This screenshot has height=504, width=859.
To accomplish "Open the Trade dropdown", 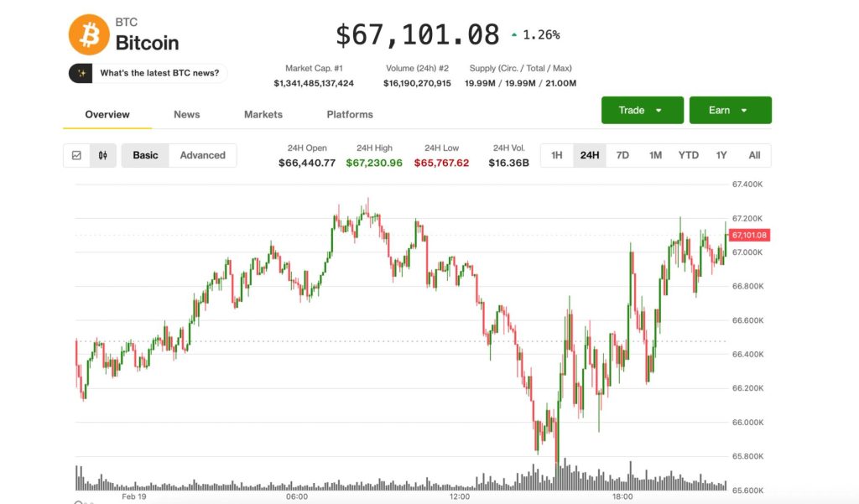I will pyautogui.click(x=642, y=110).
